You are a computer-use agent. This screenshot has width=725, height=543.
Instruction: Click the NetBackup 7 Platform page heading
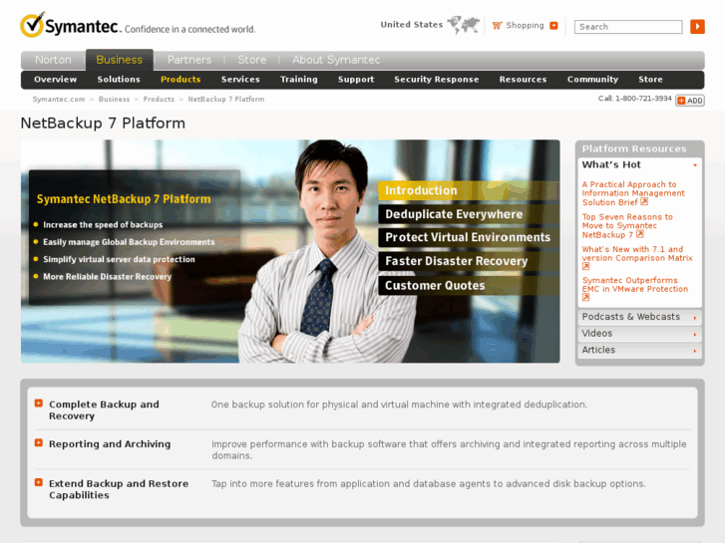103,123
